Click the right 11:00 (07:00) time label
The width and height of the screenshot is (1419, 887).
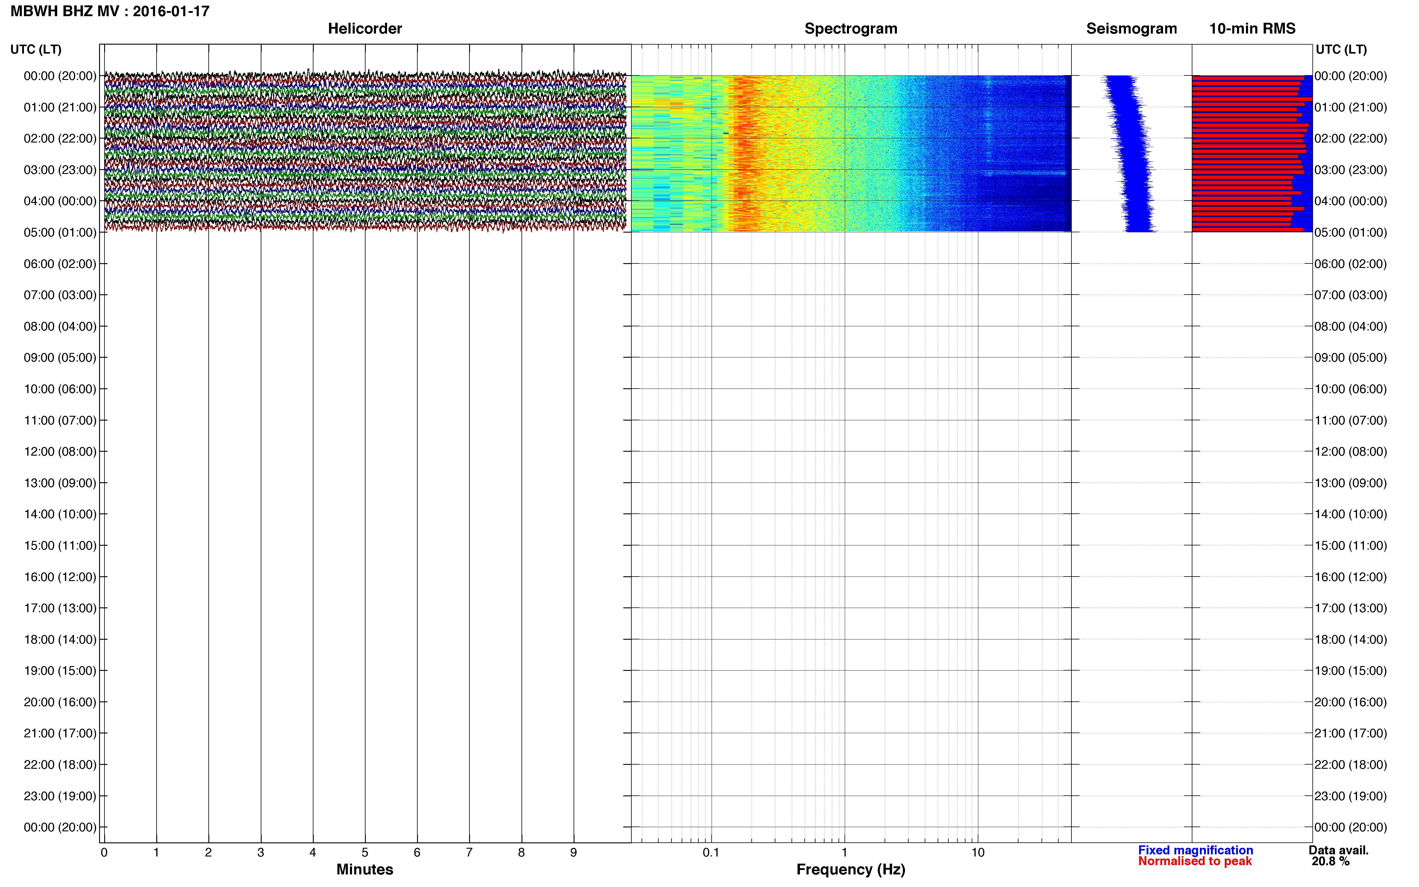point(1350,421)
